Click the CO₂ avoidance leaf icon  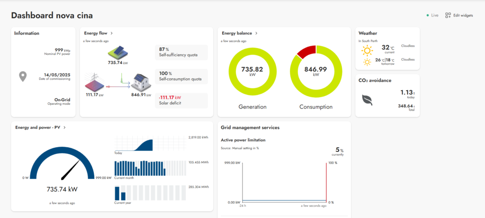point(367,100)
